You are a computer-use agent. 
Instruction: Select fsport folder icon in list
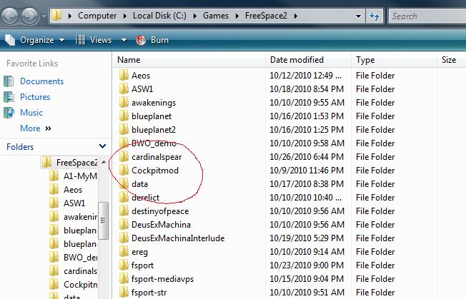pos(124,265)
